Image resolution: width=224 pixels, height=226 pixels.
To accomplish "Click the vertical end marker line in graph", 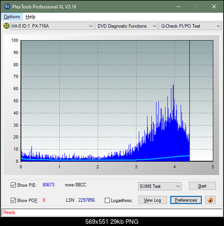I will point(189,101).
